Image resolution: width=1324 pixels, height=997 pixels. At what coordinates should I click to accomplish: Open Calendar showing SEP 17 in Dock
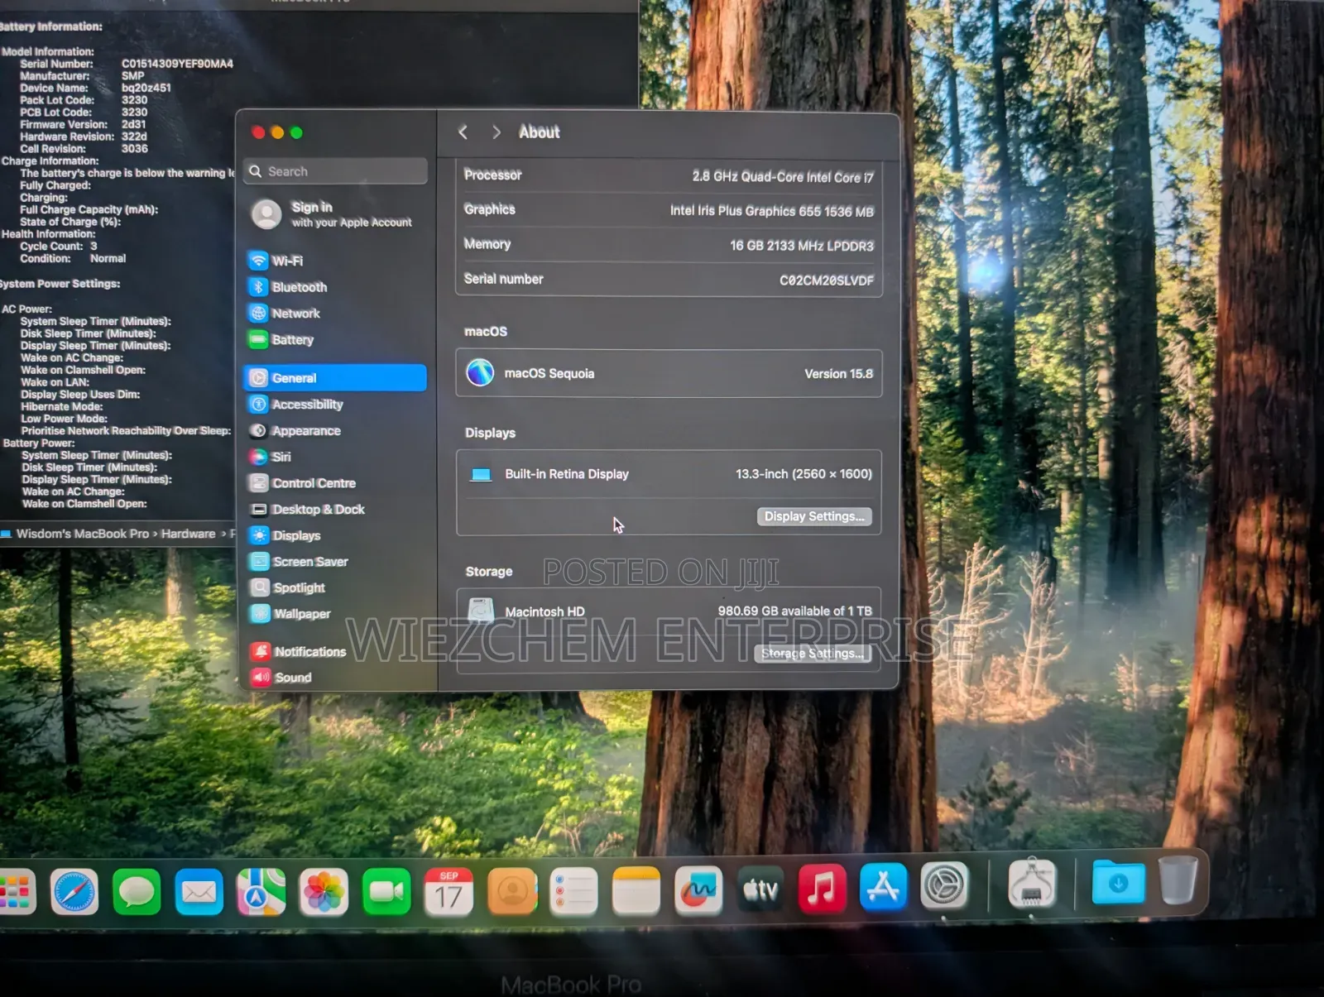point(449,892)
